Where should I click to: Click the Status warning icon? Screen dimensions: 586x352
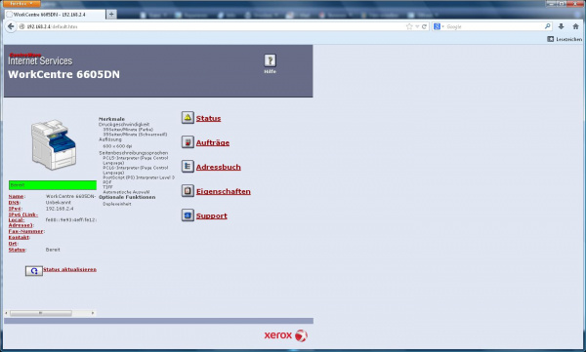188,118
